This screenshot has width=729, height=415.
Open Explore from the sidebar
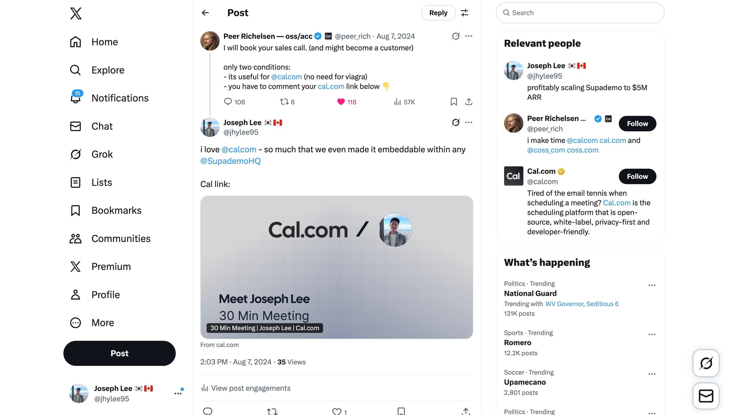coord(107,70)
